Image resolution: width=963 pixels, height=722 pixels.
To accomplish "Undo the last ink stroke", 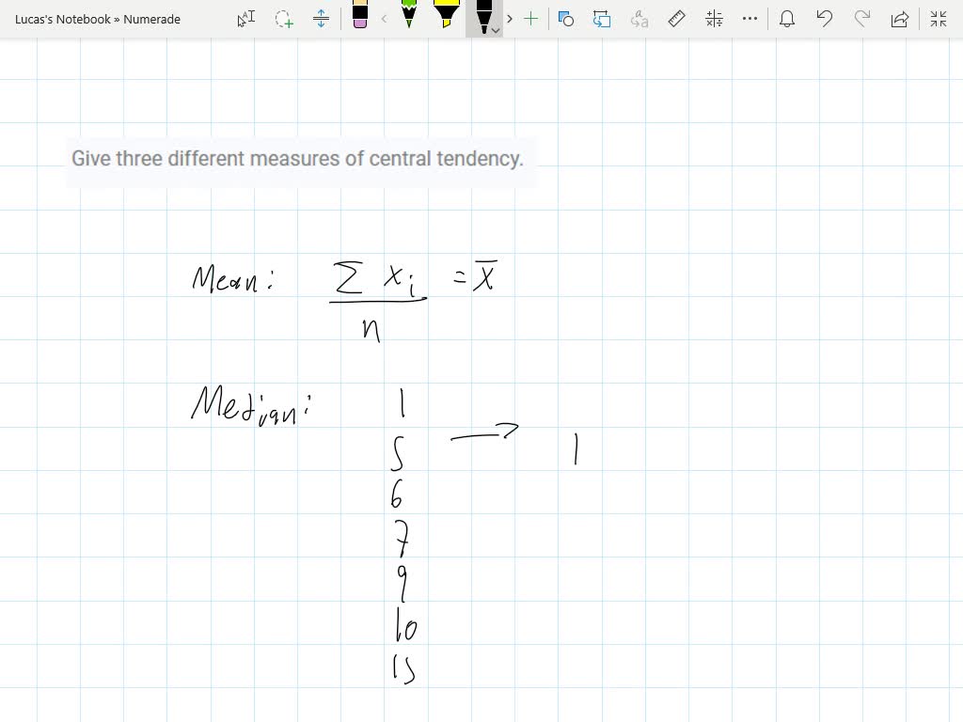I will click(x=825, y=19).
